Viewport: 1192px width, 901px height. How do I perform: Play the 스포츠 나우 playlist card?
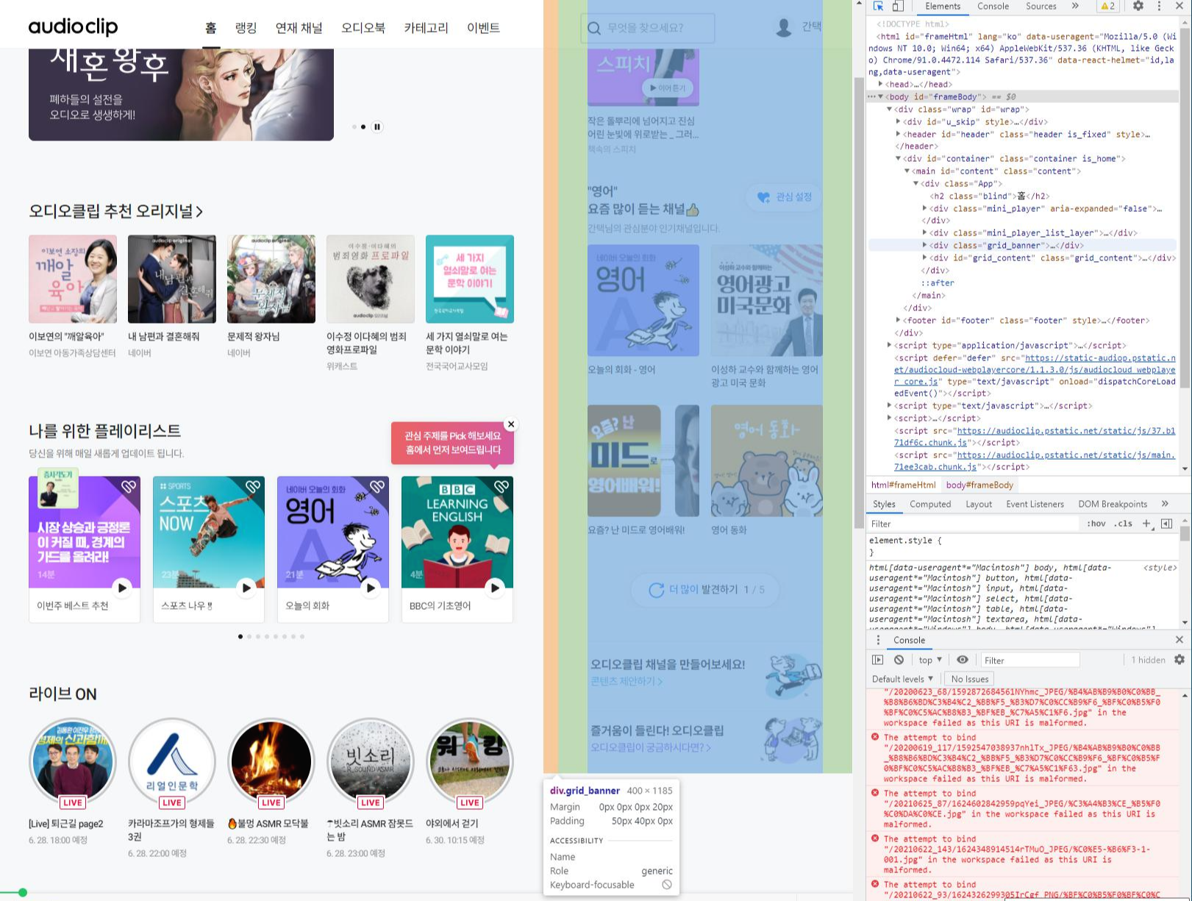pos(246,588)
